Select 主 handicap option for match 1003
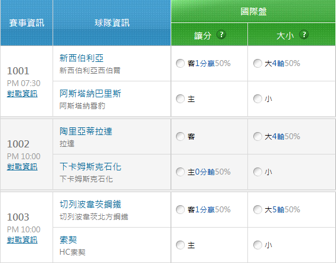Viewport: 336px width, 263px height. tap(180, 245)
